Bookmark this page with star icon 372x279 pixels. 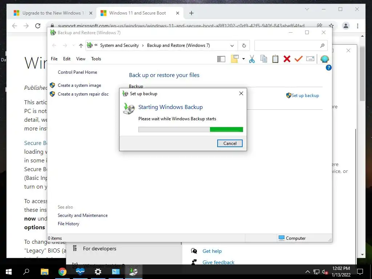pos(331,26)
